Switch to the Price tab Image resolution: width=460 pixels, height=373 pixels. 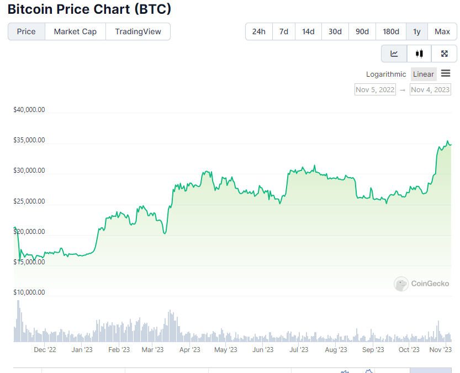click(x=27, y=31)
